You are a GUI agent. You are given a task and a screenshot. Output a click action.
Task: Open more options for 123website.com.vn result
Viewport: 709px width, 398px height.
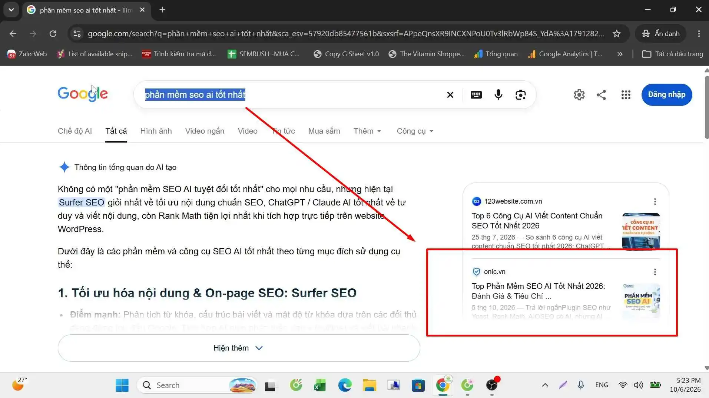click(x=655, y=201)
